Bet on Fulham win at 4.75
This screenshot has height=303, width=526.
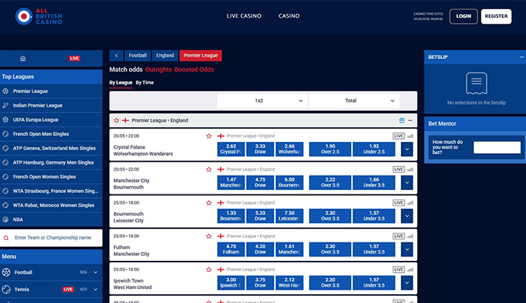(x=231, y=250)
